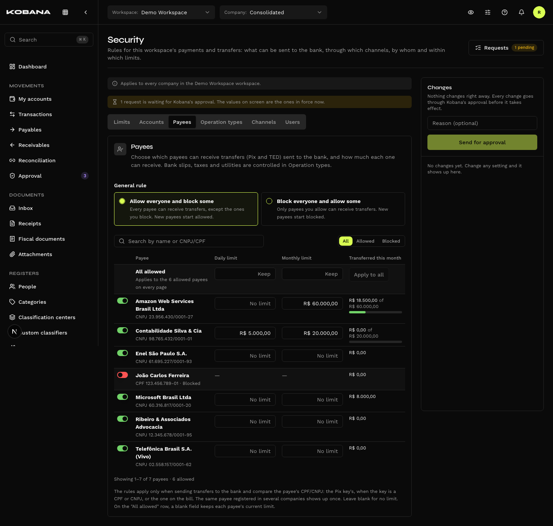
Task: Click Send for approval button
Action: pos(482,142)
